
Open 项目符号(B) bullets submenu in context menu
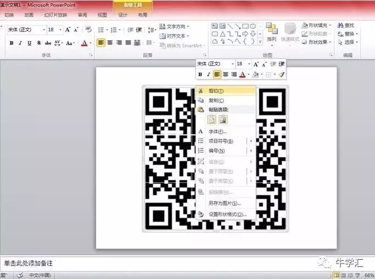[226, 141]
